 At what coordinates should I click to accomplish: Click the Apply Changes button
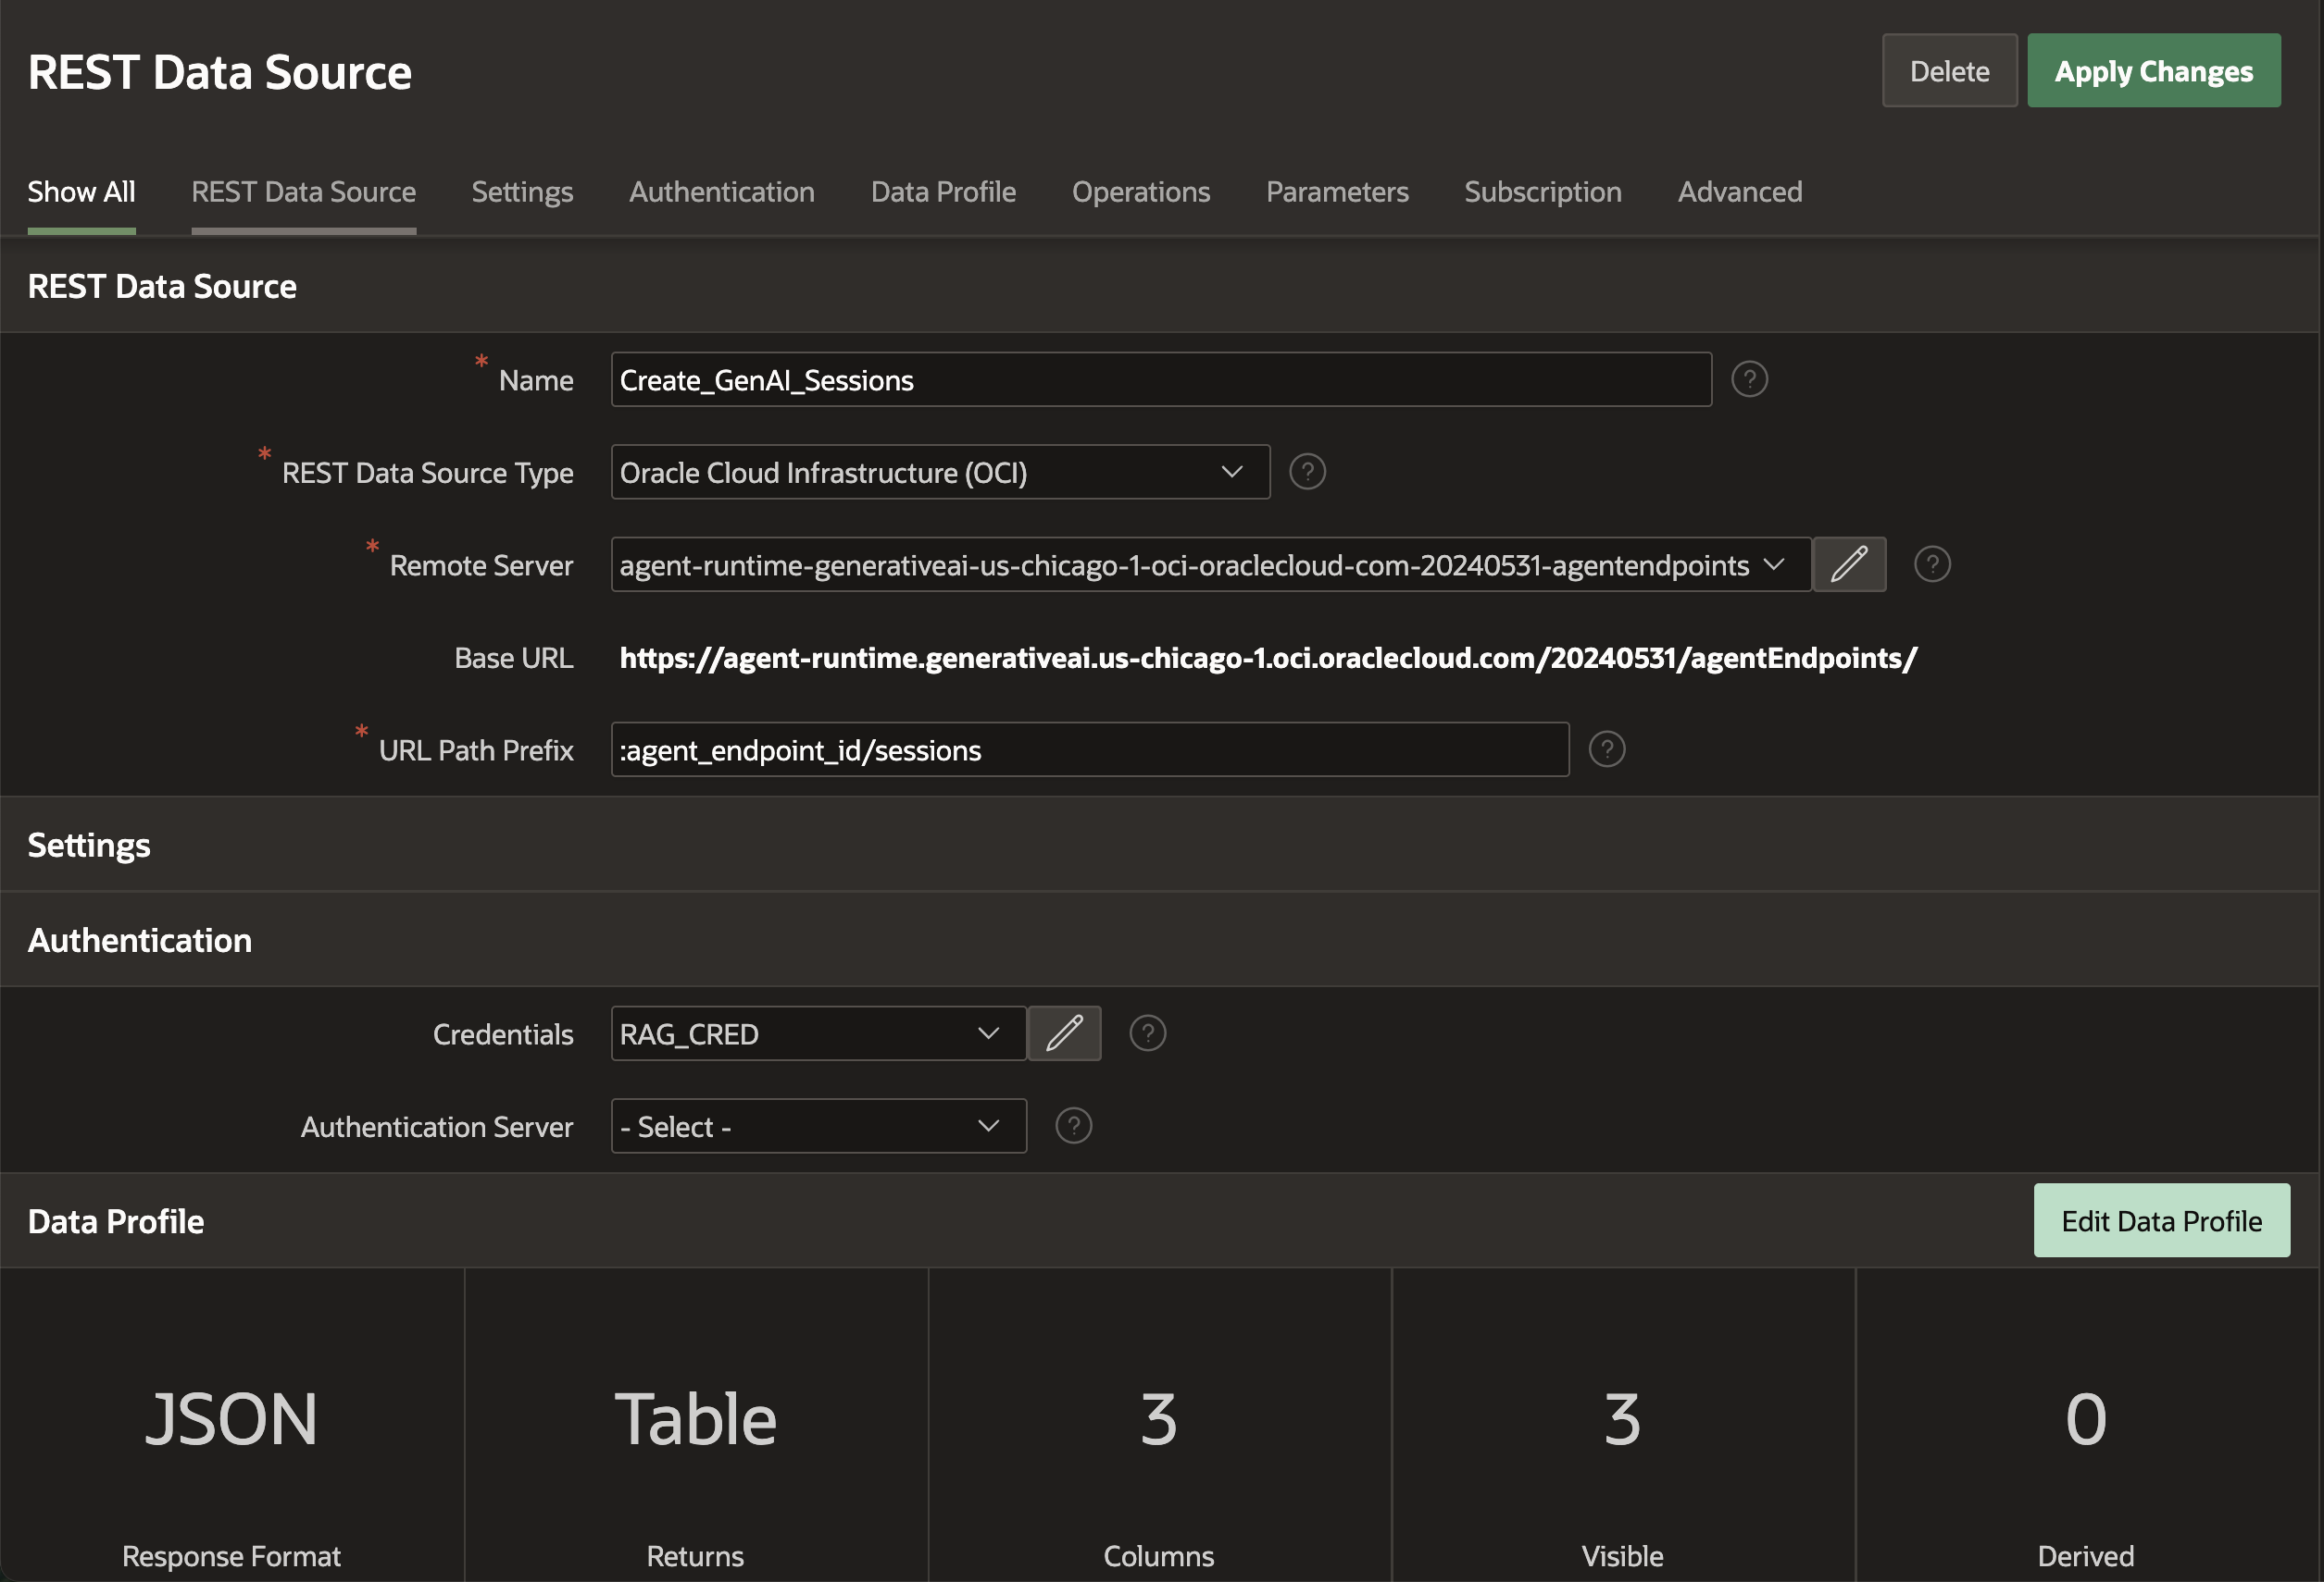(2153, 71)
